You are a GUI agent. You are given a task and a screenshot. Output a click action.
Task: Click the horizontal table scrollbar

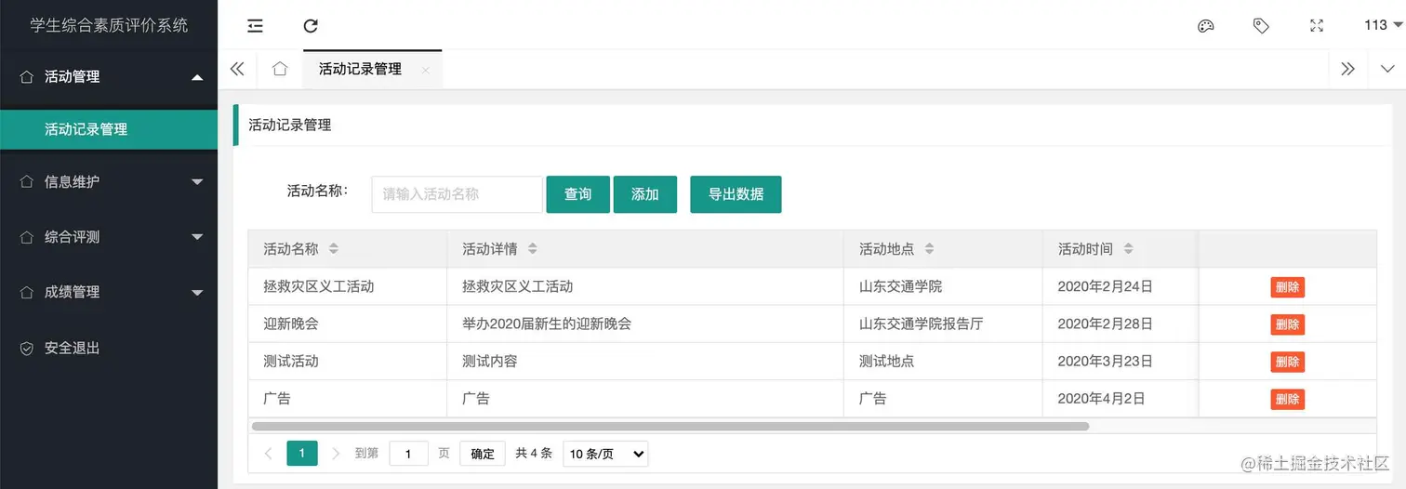(670, 426)
